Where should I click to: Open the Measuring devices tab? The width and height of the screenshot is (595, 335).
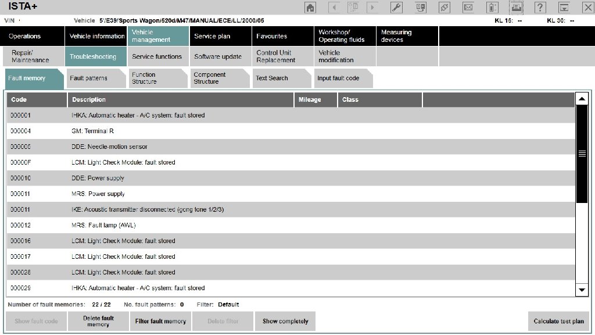407,36
